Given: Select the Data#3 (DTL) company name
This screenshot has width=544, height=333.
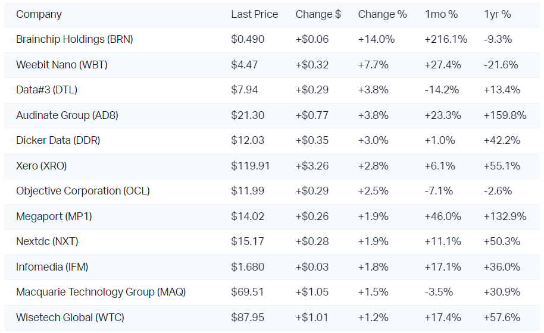Looking at the screenshot, I should tap(46, 90).
